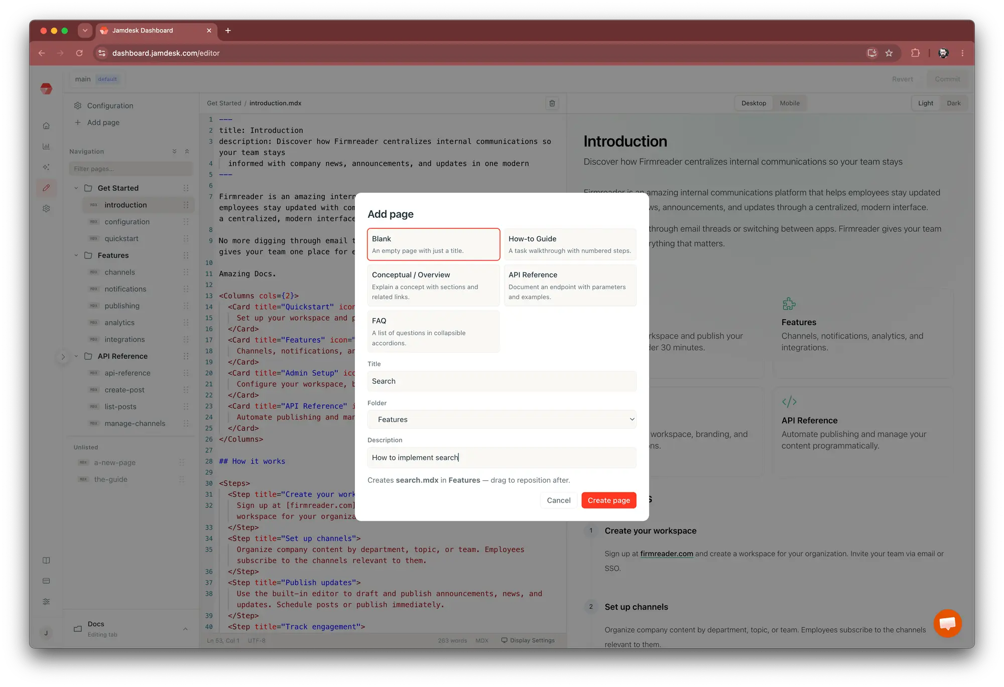
Task: Click the Filter pages search box
Action: pos(131,169)
